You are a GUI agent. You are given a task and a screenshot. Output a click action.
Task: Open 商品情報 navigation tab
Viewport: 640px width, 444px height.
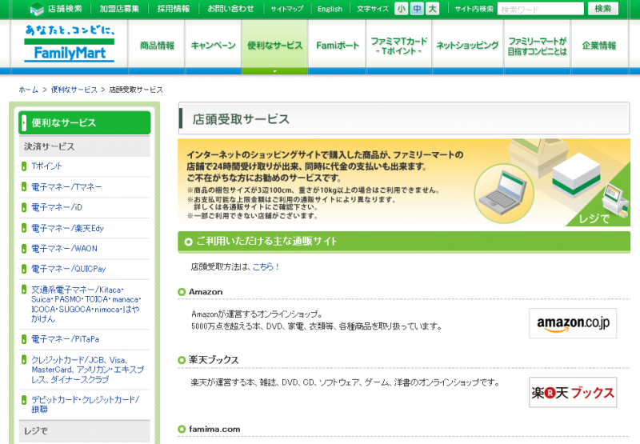coord(157,46)
